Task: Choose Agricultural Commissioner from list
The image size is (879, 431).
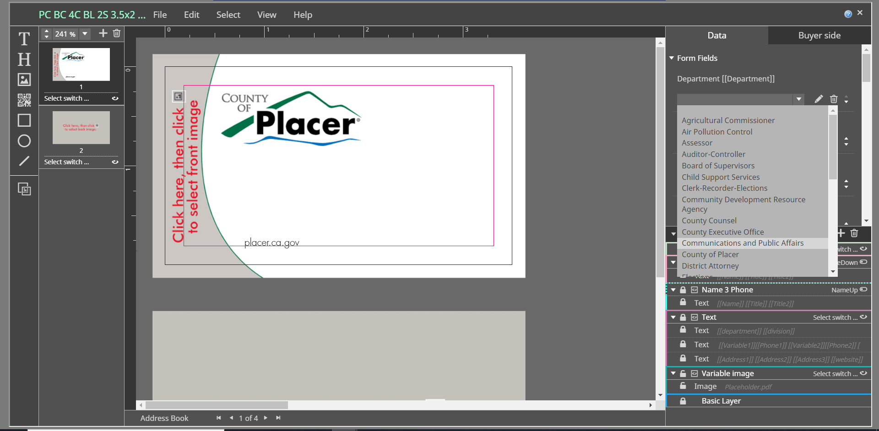Action: (x=728, y=120)
